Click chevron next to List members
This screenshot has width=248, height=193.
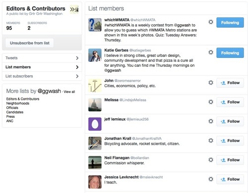[77, 67]
